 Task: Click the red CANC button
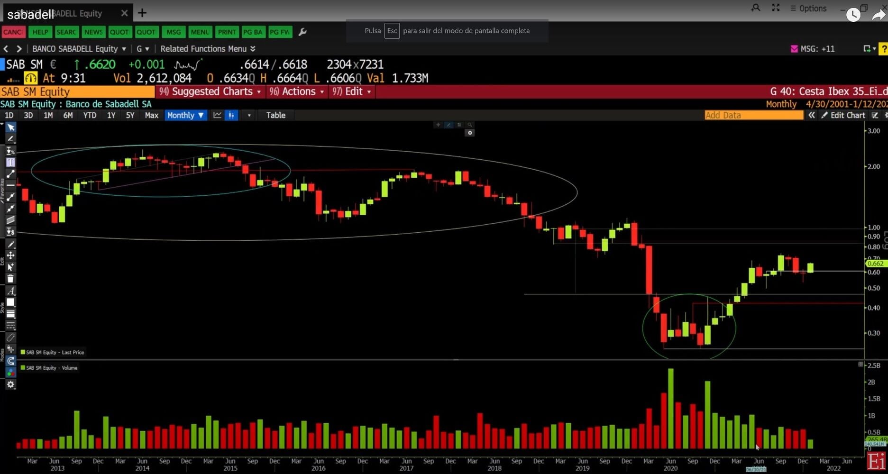coord(13,32)
